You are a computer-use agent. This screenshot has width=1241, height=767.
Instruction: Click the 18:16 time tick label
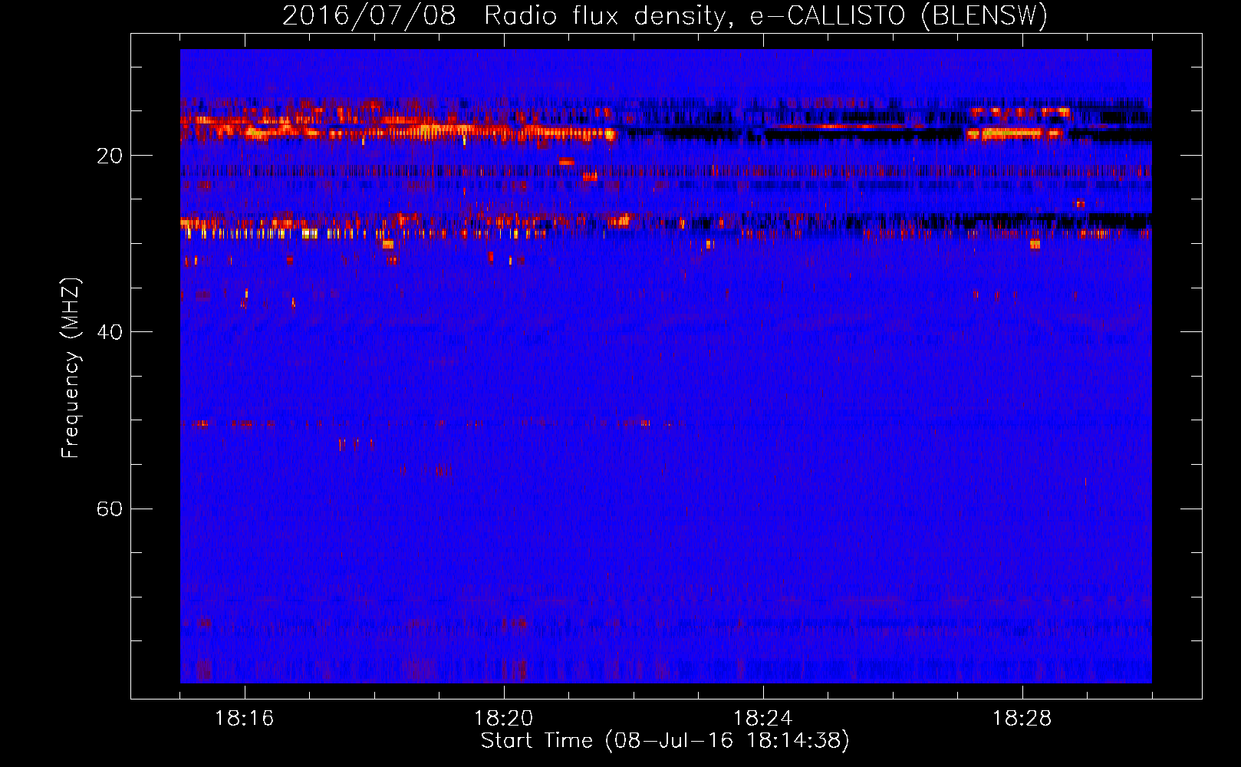point(244,719)
